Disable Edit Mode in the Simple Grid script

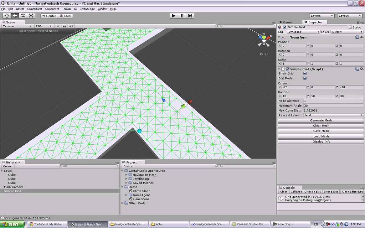pos(305,78)
